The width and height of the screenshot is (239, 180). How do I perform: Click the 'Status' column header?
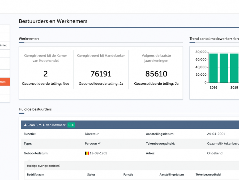coord(91,174)
